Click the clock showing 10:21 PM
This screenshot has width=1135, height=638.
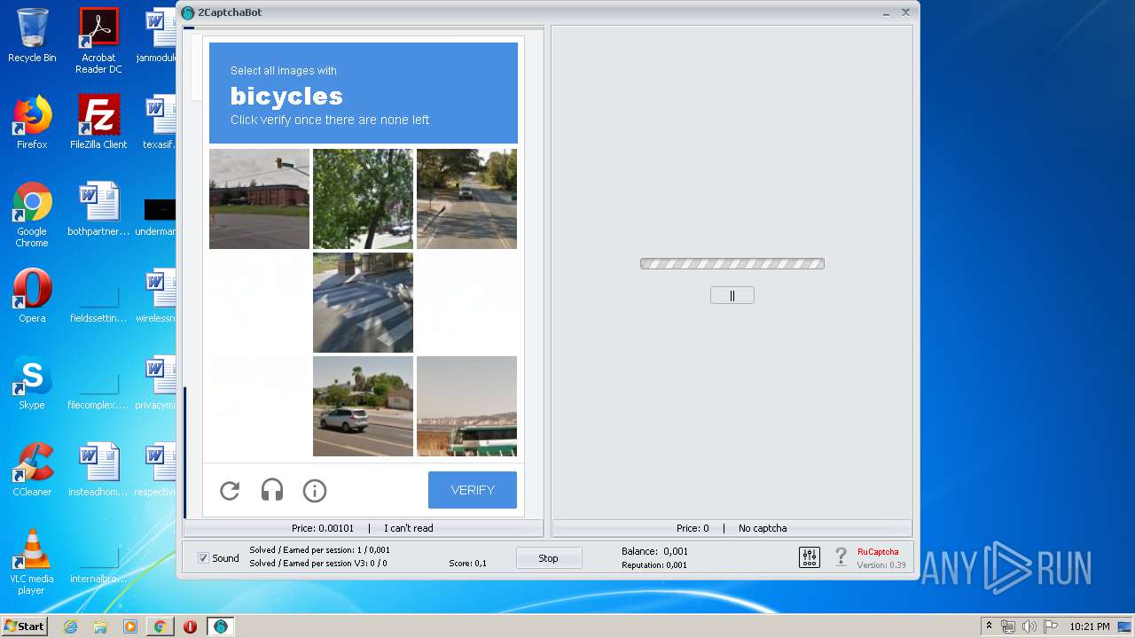tap(1089, 626)
